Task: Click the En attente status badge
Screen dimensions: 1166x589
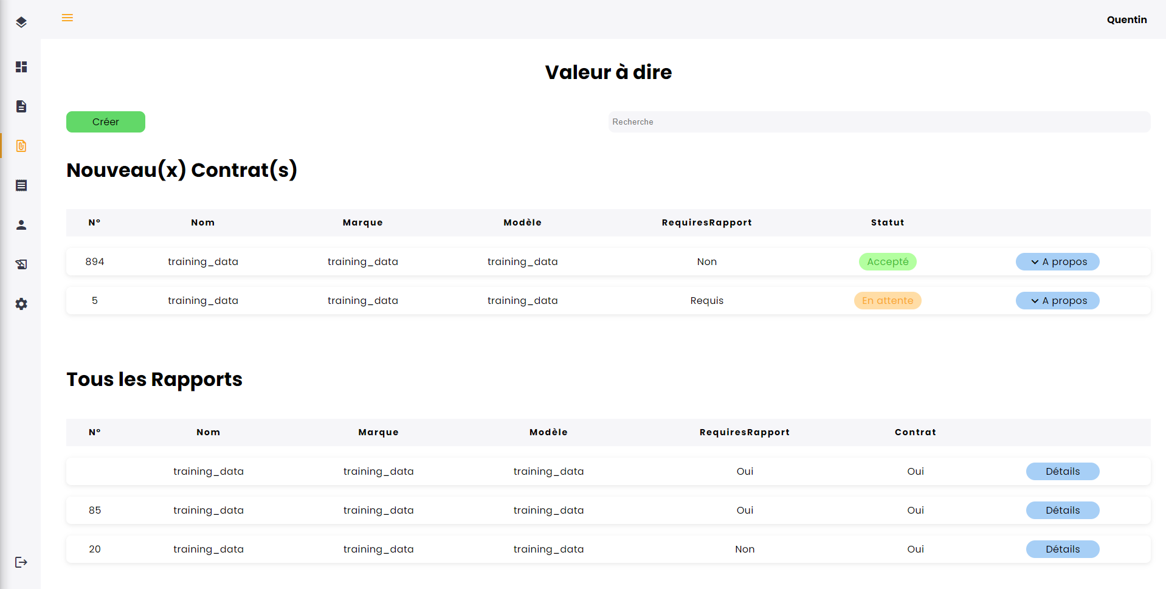Action: [887, 301]
